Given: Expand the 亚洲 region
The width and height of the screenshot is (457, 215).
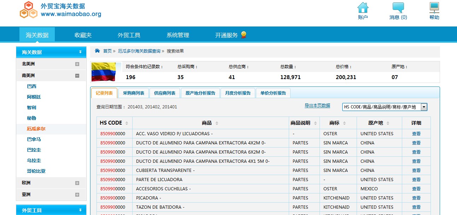Looking at the screenshot, I should point(77,195).
